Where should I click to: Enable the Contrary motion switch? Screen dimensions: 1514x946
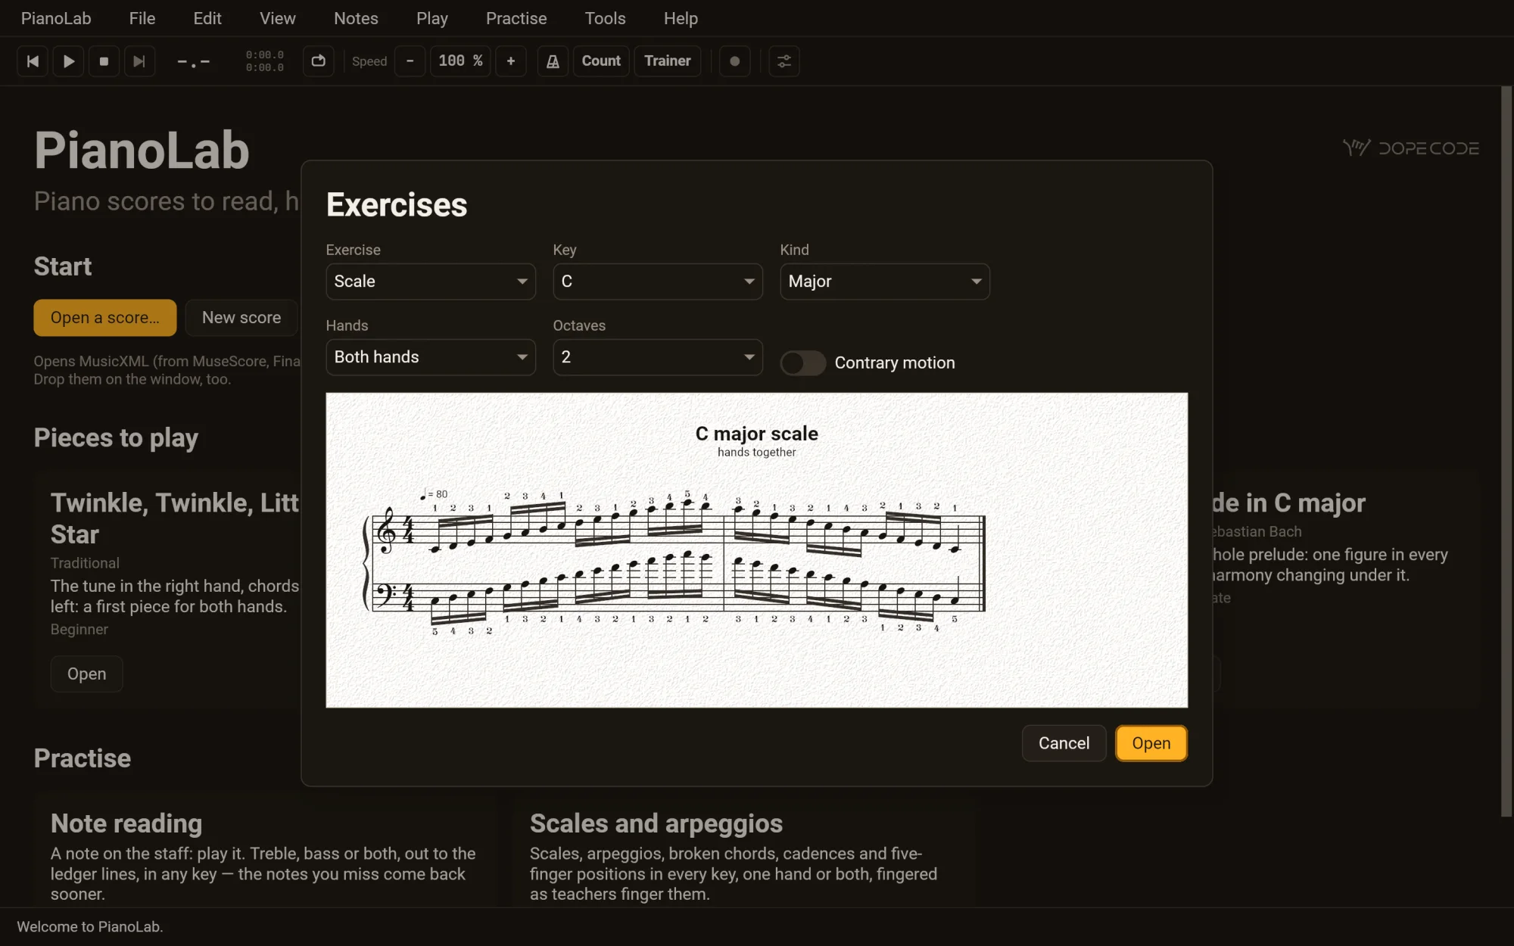tap(803, 363)
